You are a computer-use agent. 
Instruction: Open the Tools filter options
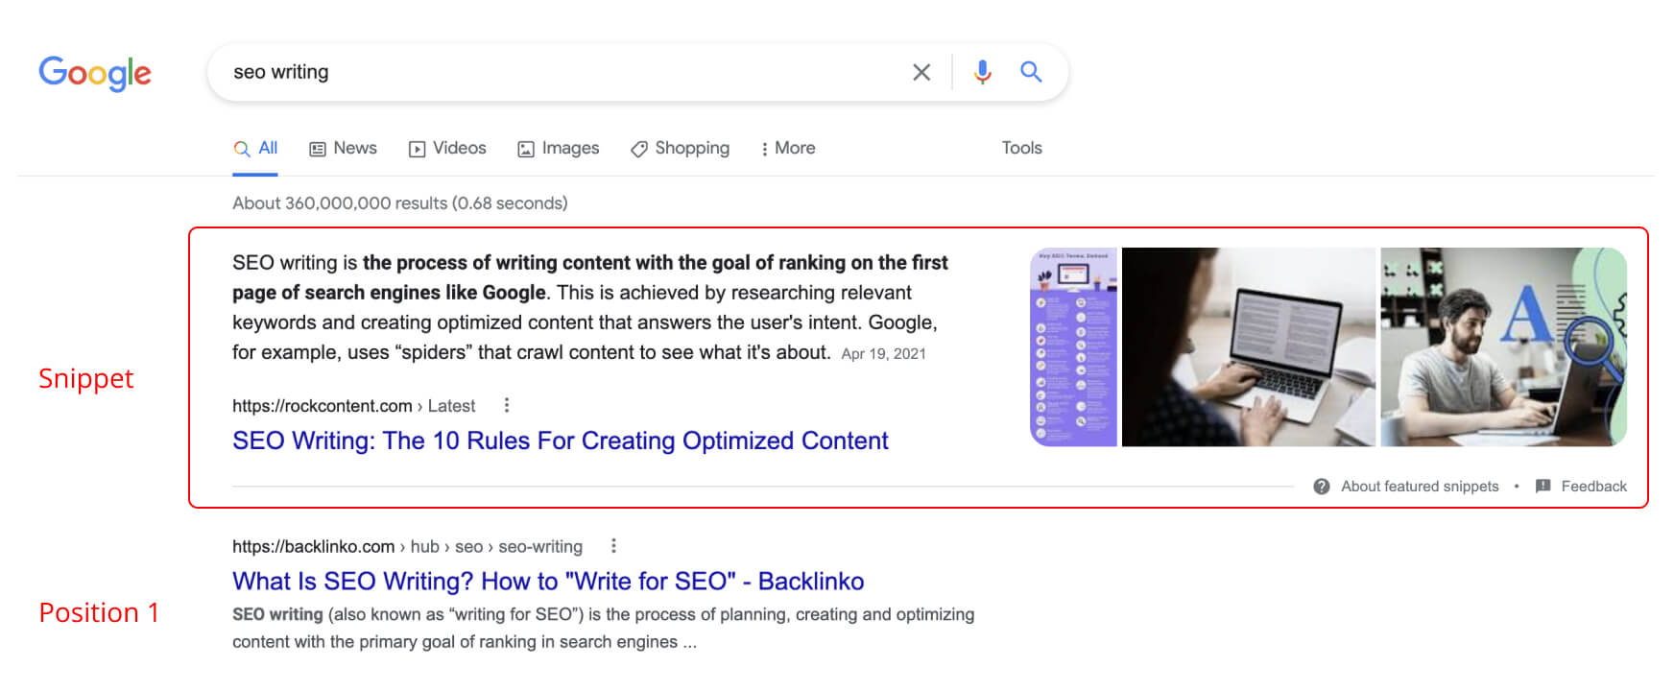coord(1021,149)
